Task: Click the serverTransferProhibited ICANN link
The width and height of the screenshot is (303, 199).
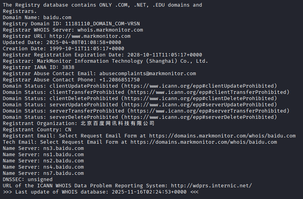Action: (x=210, y=111)
